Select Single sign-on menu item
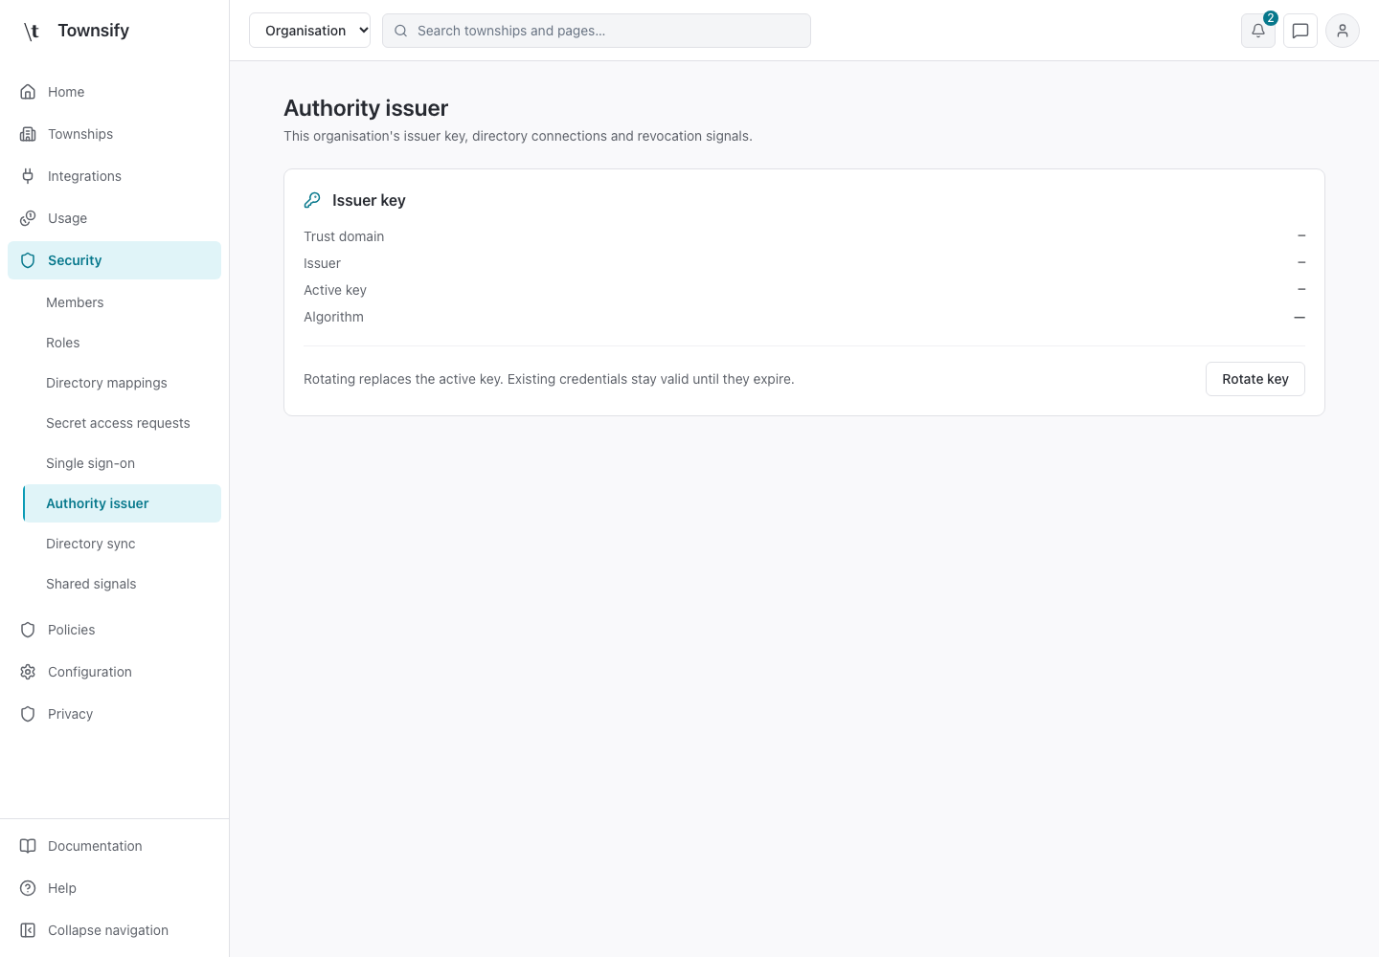 [x=123, y=463]
